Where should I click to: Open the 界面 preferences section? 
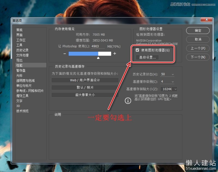coord(19,35)
